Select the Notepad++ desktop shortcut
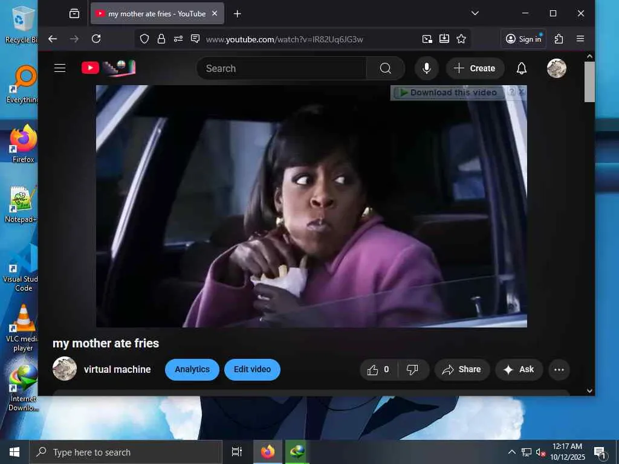Image resolution: width=619 pixels, height=464 pixels. point(22,204)
